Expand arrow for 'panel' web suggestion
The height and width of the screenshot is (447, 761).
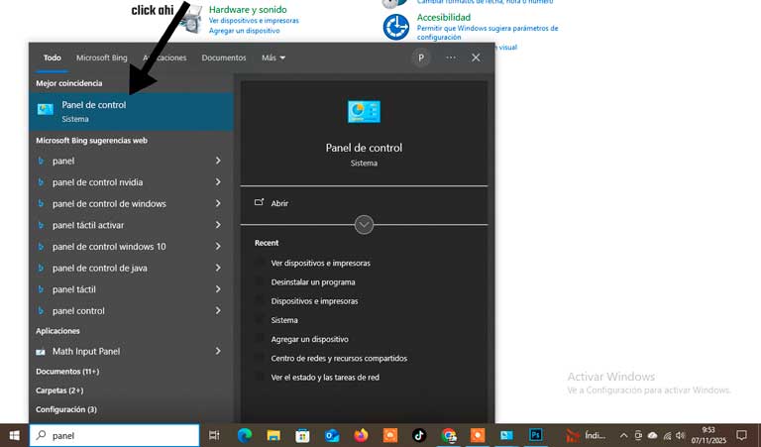[x=218, y=161]
